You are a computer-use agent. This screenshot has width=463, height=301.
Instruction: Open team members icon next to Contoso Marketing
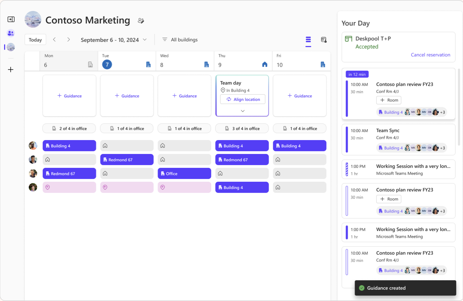pos(141,21)
